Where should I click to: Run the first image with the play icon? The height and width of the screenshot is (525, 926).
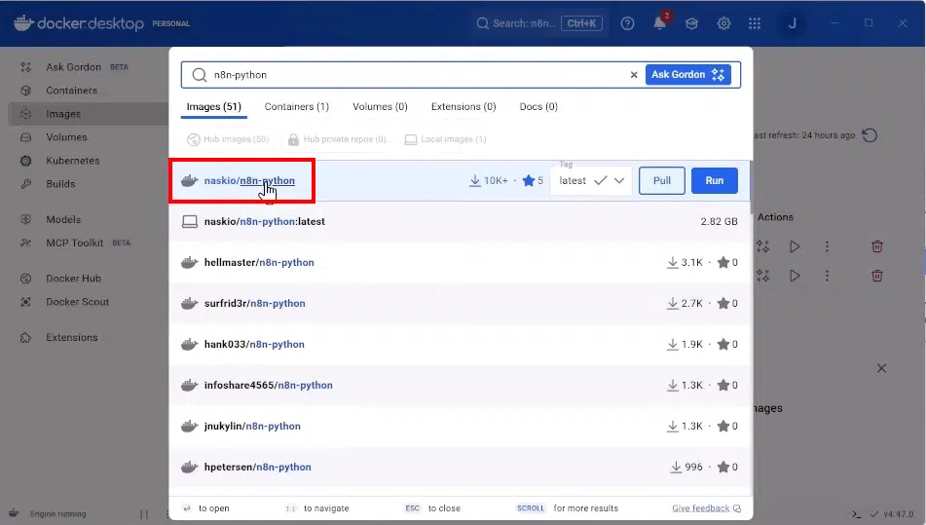point(795,246)
